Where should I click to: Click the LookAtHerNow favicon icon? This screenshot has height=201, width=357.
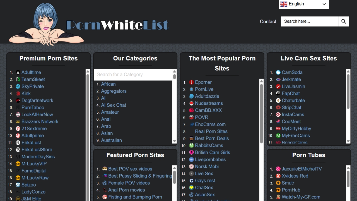tap(18, 114)
